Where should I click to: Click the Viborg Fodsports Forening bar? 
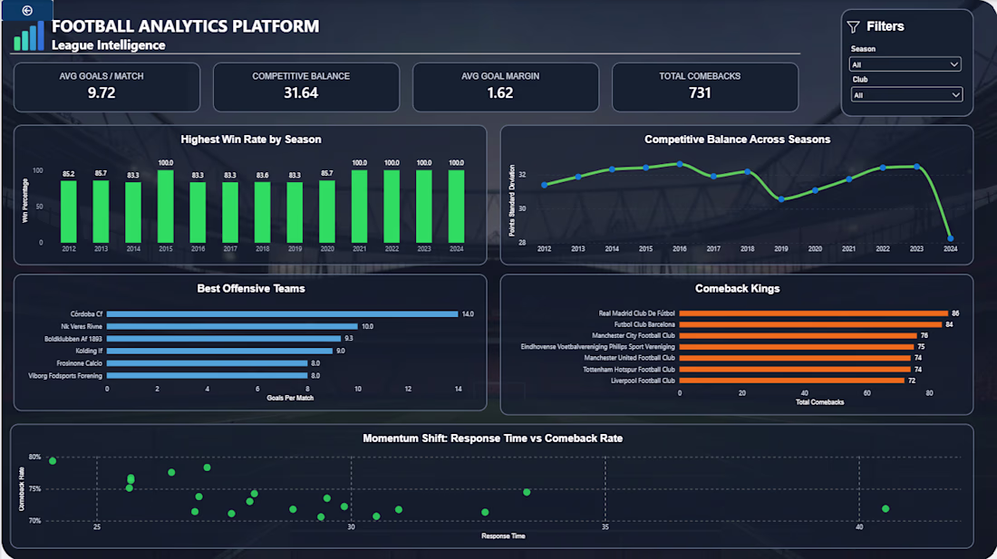point(208,375)
